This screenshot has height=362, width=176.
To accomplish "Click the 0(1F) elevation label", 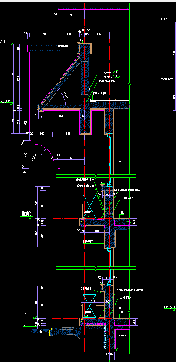I will 26,315.
